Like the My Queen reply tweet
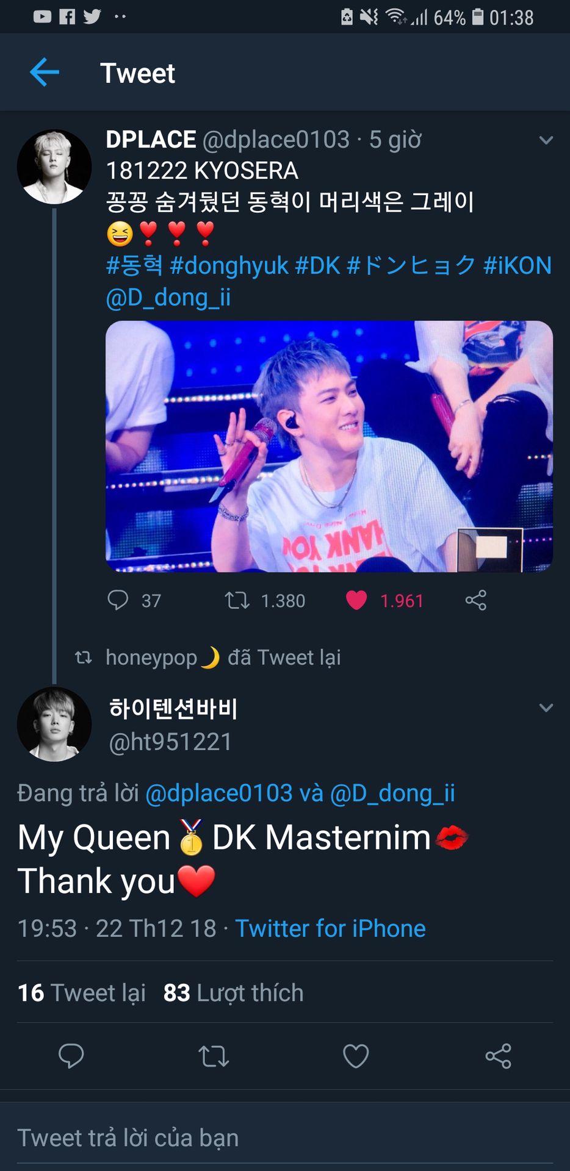 click(356, 1056)
